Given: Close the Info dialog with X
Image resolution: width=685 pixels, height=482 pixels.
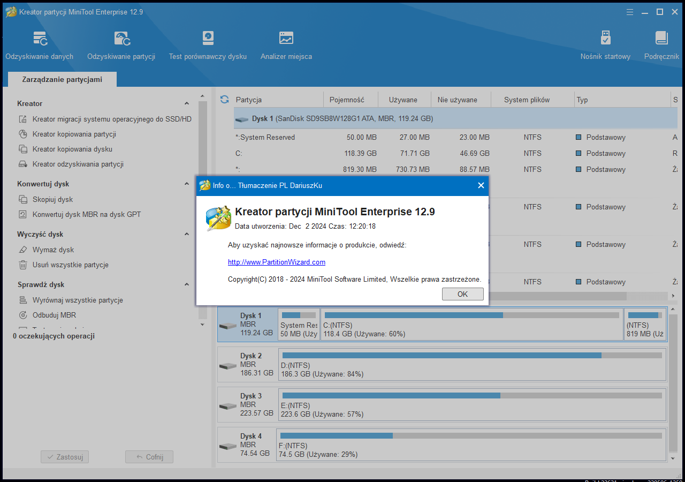Looking at the screenshot, I should point(481,186).
